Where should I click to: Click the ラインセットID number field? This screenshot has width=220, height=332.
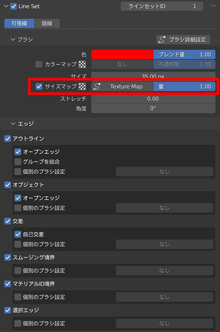pos(162,6)
